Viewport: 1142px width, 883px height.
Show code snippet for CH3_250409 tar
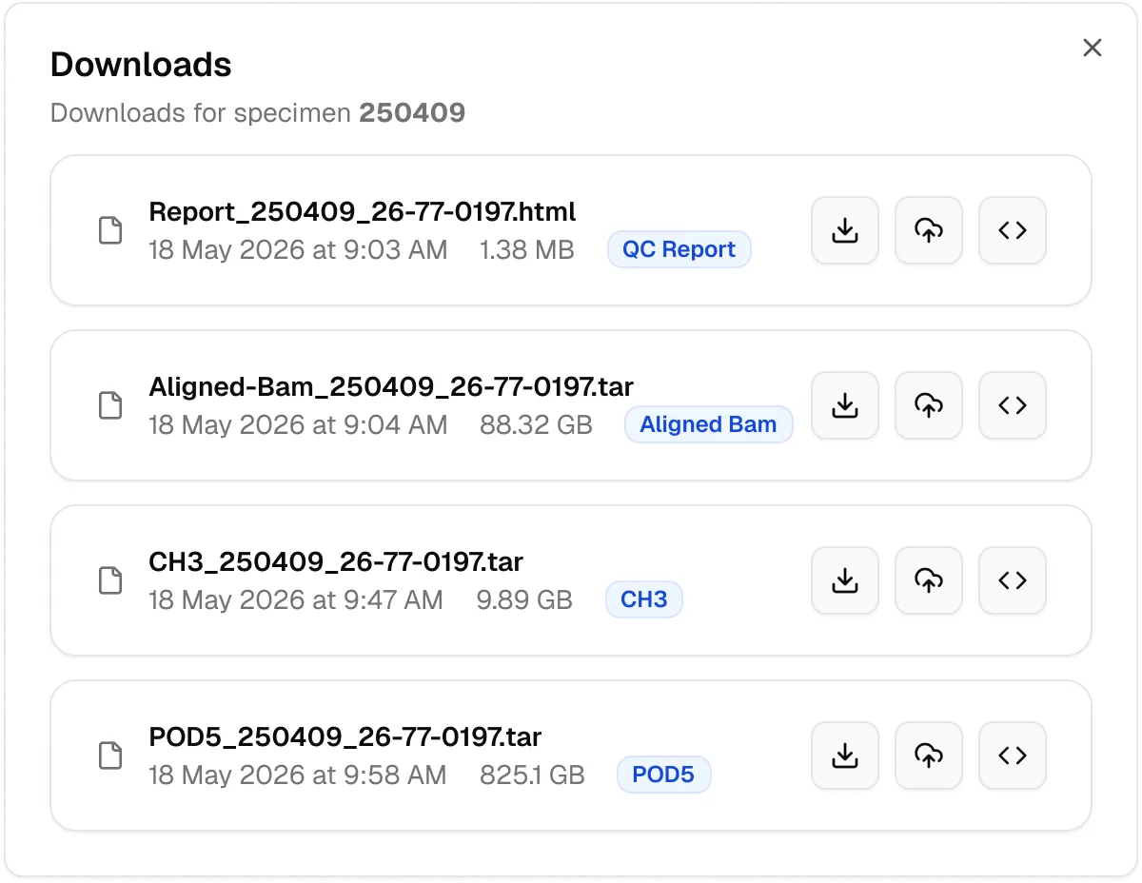[1013, 580]
